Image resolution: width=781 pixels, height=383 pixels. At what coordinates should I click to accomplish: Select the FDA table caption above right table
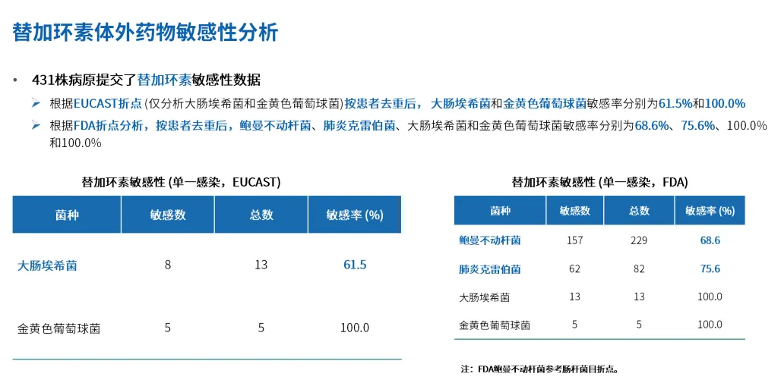(x=599, y=182)
